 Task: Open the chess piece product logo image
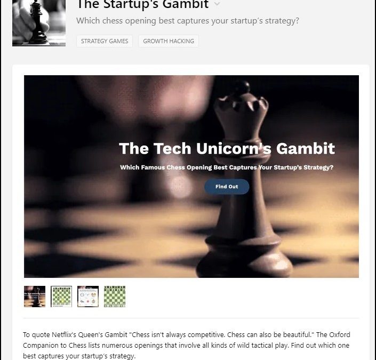[39, 23]
